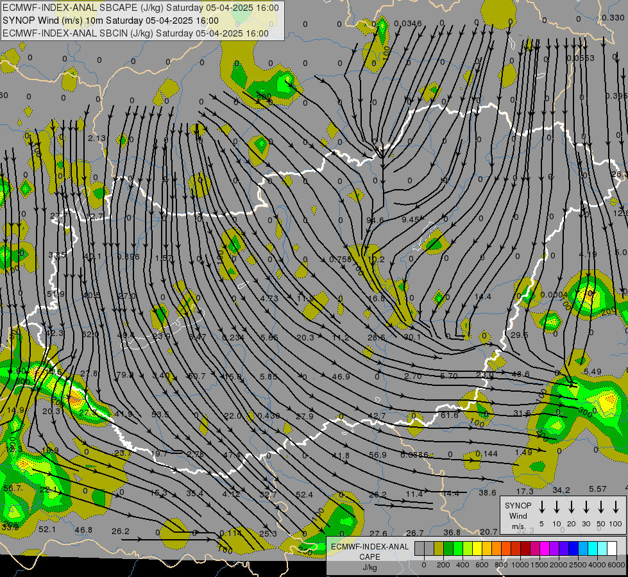
Task: Click the map value 0.430
Action: 269,415
